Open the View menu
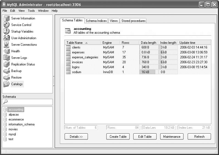This screenshot has width=219, height=155. pyautogui.click(x=21, y=11)
